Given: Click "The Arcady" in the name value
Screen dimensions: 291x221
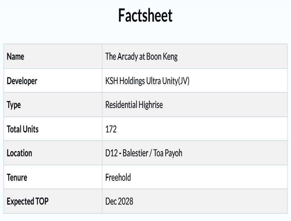Looking at the screenshot, I should point(121,56).
